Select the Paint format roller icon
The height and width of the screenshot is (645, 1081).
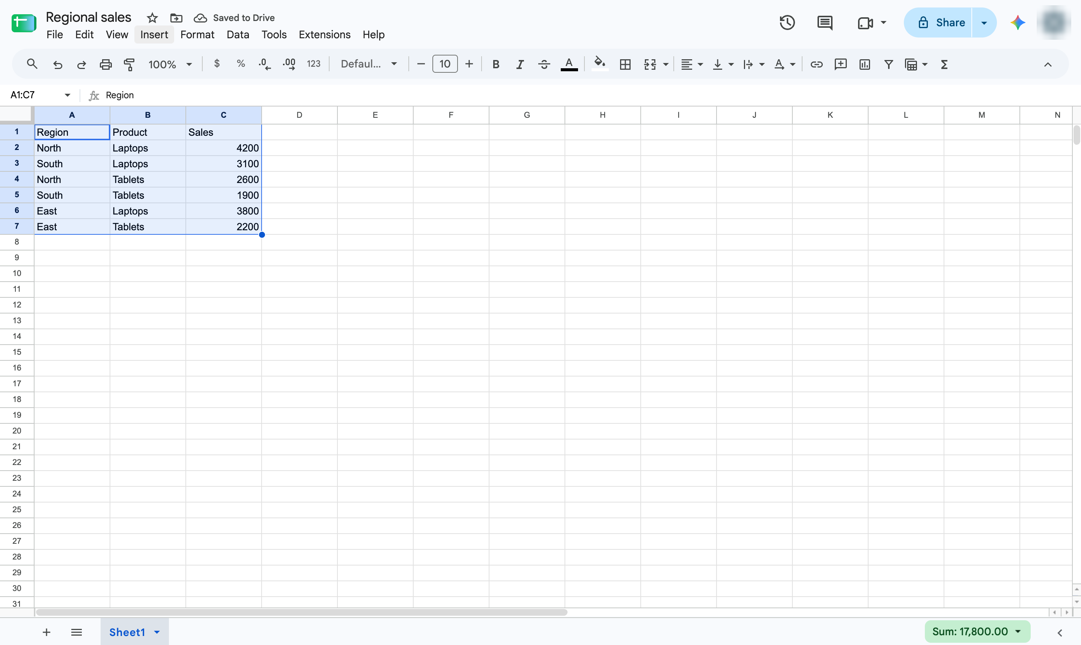click(129, 65)
